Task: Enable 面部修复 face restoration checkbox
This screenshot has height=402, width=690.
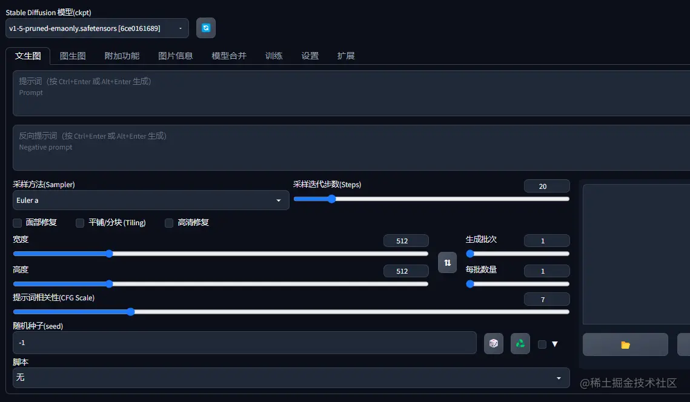Action: pos(17,223)
